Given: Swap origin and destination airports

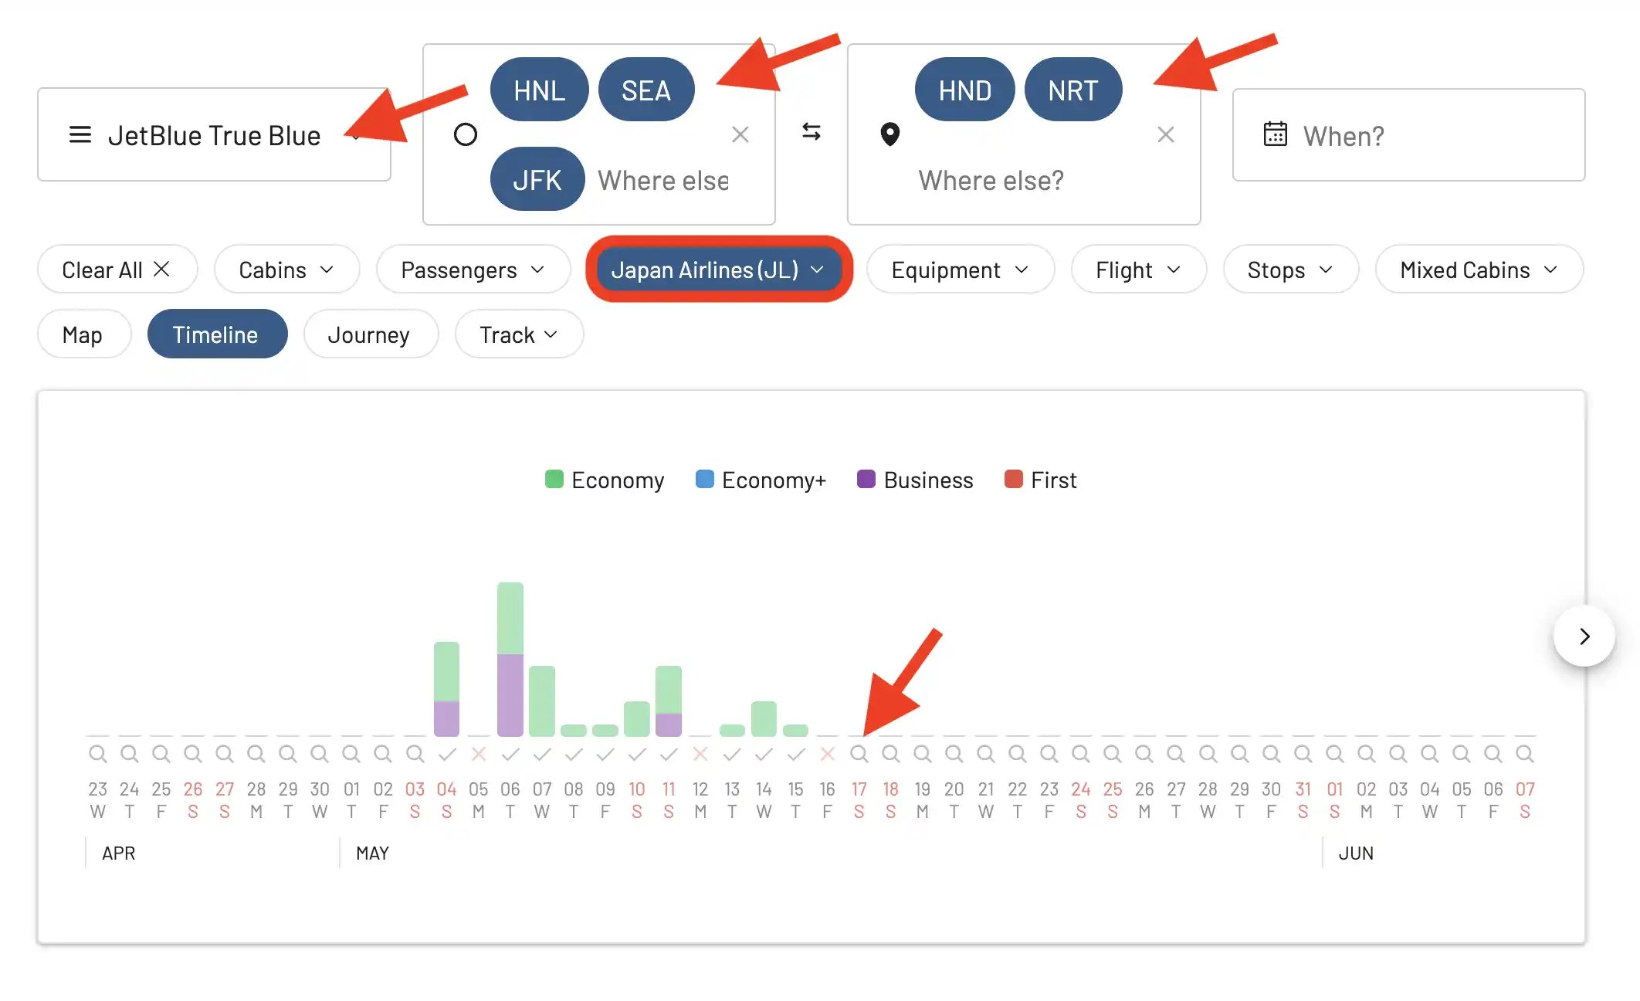Looking at the screenshot, I should 811,132.
